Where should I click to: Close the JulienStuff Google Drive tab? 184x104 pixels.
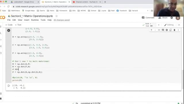click(x=38, y=2)
